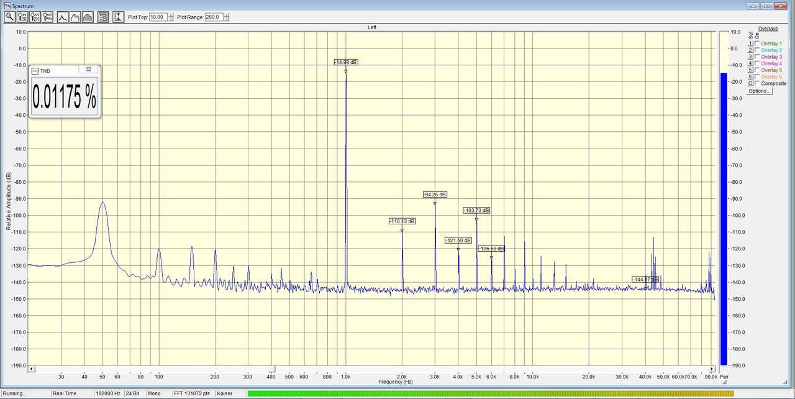The image size is (795, 399).
Task: Click the vertical autoscale icon
Action: tap(119, 17)
